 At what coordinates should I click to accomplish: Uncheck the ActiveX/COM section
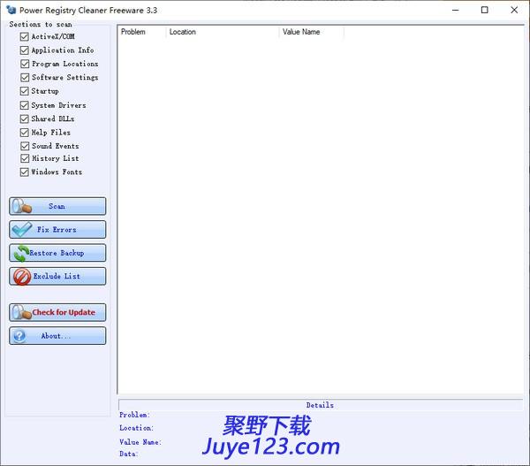pyautogui.click(x=25, y=36)
